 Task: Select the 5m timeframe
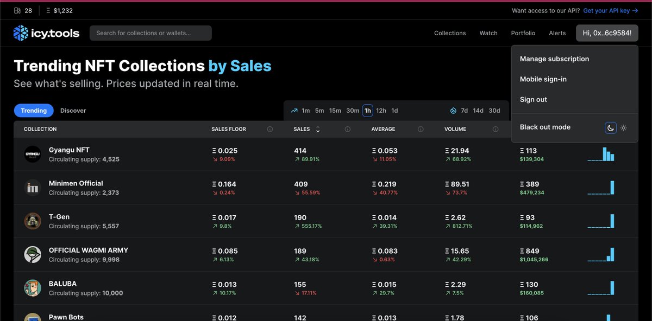[319, 111]
